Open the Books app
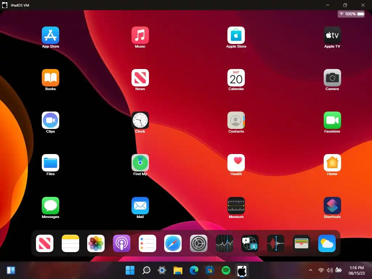The image size is (372, 279). click(50, 78)
